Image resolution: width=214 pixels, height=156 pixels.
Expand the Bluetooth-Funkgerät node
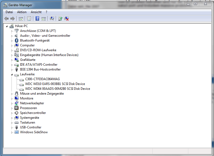click(12, 41)
